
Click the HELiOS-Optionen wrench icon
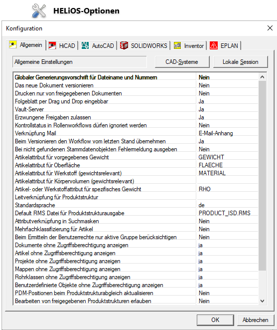(x=39, y=10)
